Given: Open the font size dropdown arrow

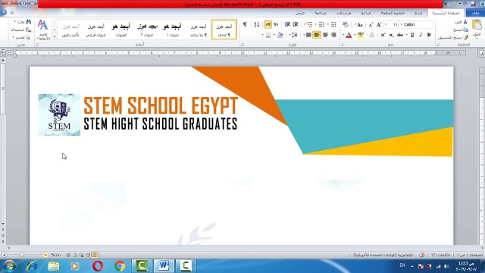Looking at the screenshot, I should coord(386,24).
